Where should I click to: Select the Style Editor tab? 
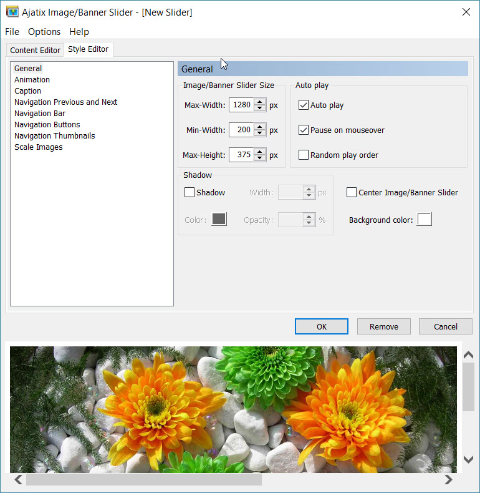coord(89,49)
